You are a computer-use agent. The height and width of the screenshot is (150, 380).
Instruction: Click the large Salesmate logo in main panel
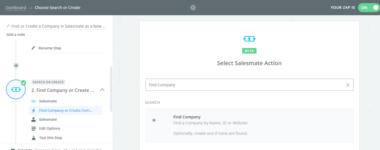(249, 39)
